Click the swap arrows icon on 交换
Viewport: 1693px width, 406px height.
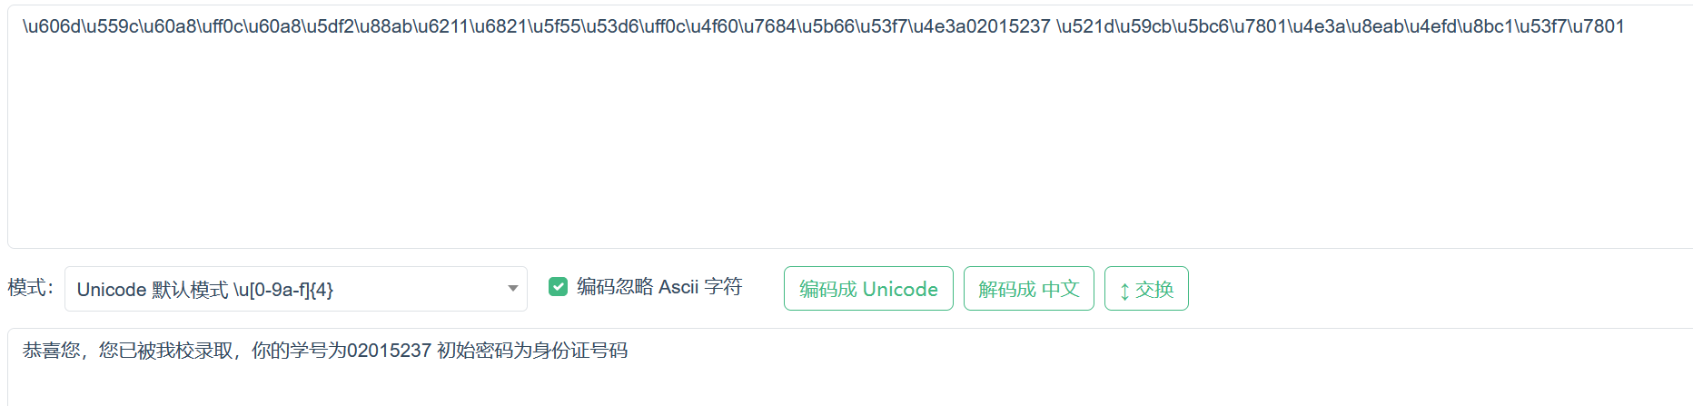[1124, 291]
